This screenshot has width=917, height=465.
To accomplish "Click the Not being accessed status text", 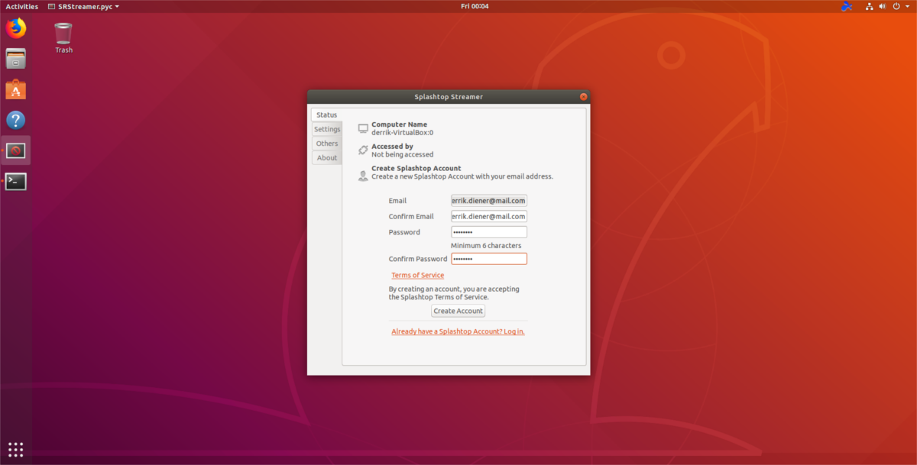I will (402, 155).
